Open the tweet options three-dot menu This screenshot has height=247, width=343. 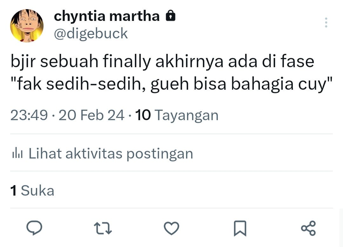[x=326, y=23]
